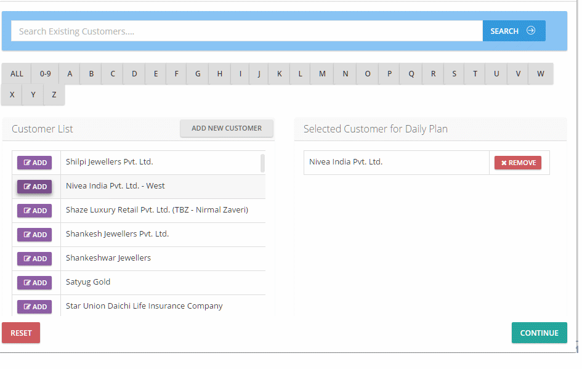Click the Satyug Gold name
Screen dimensions: 582x369
88,282
